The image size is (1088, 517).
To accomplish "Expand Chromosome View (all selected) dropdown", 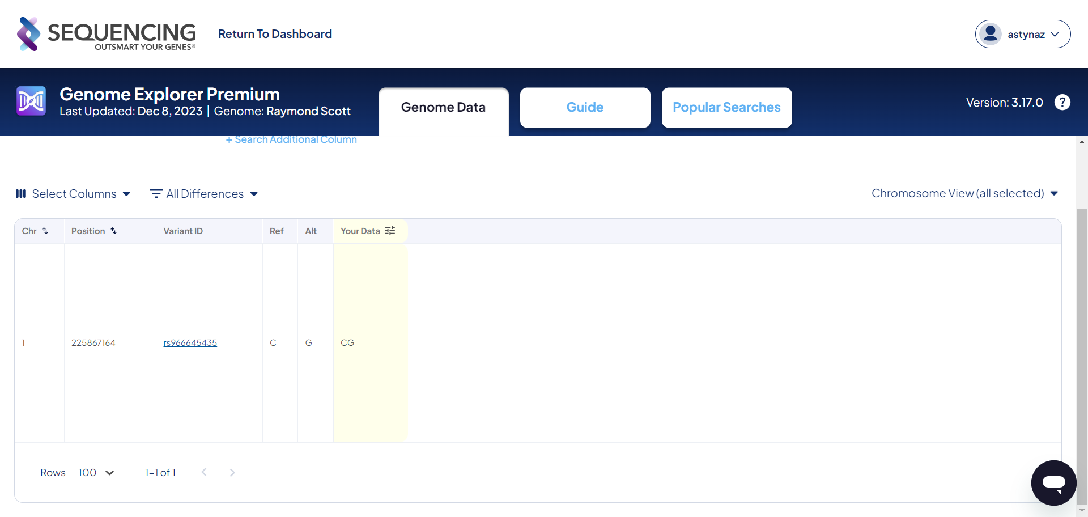I will (x=964, y=193).
